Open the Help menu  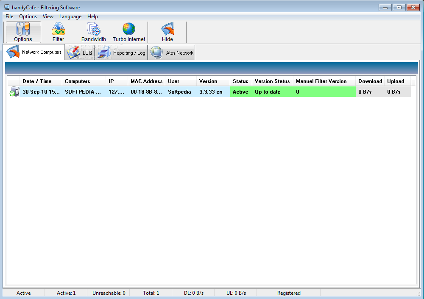coord(92,17)
